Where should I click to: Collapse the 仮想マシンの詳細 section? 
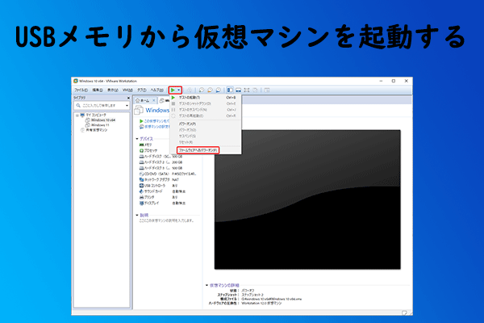pos(207,285)
